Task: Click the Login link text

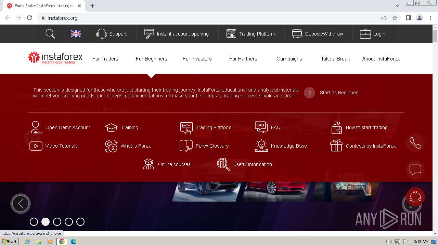Action: pos(379,34)
